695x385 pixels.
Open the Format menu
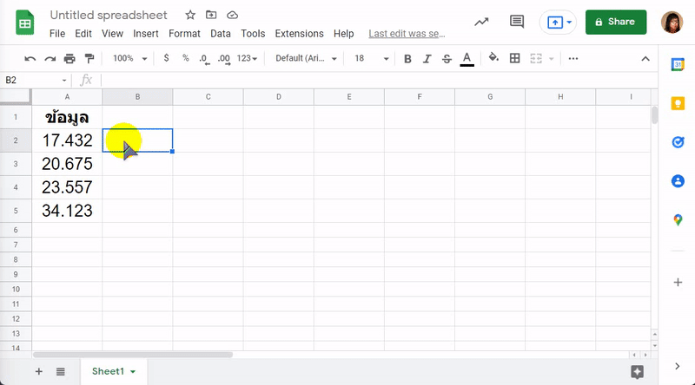(x=184, y=34)
